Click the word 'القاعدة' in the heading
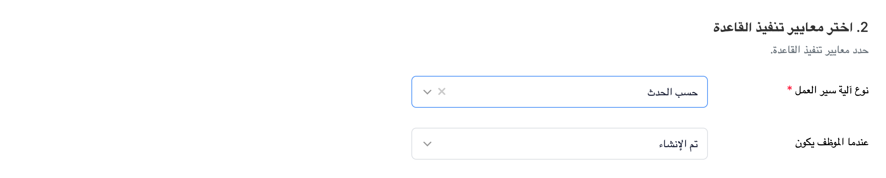Viewport: 886px width, 178px height. pos(732,28)
